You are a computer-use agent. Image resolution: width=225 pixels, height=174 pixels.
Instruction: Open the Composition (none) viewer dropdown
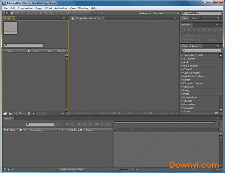88,18
